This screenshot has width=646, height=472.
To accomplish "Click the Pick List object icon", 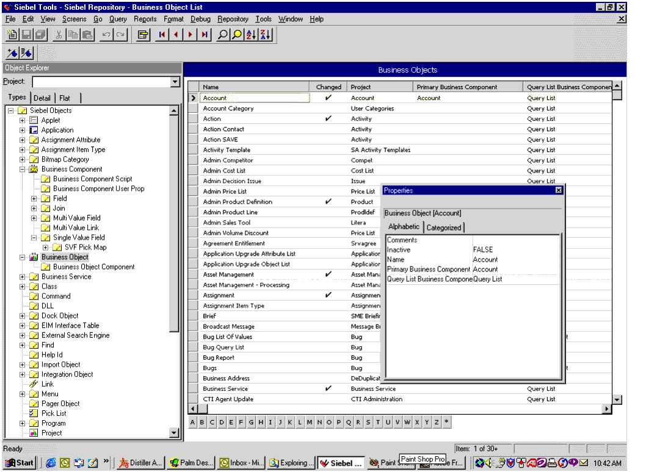I will [34, 413].
